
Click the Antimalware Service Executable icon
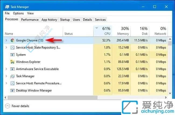[x=12, y=69]
